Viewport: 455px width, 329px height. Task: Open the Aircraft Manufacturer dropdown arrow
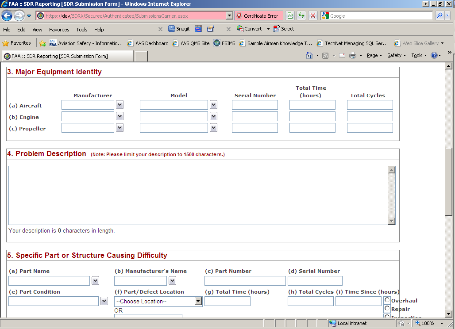coord(120,105)
